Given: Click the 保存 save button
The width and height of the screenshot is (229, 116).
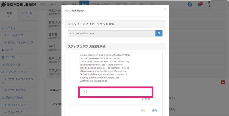Looking at the screenshot, I should (x=155, y=111).
